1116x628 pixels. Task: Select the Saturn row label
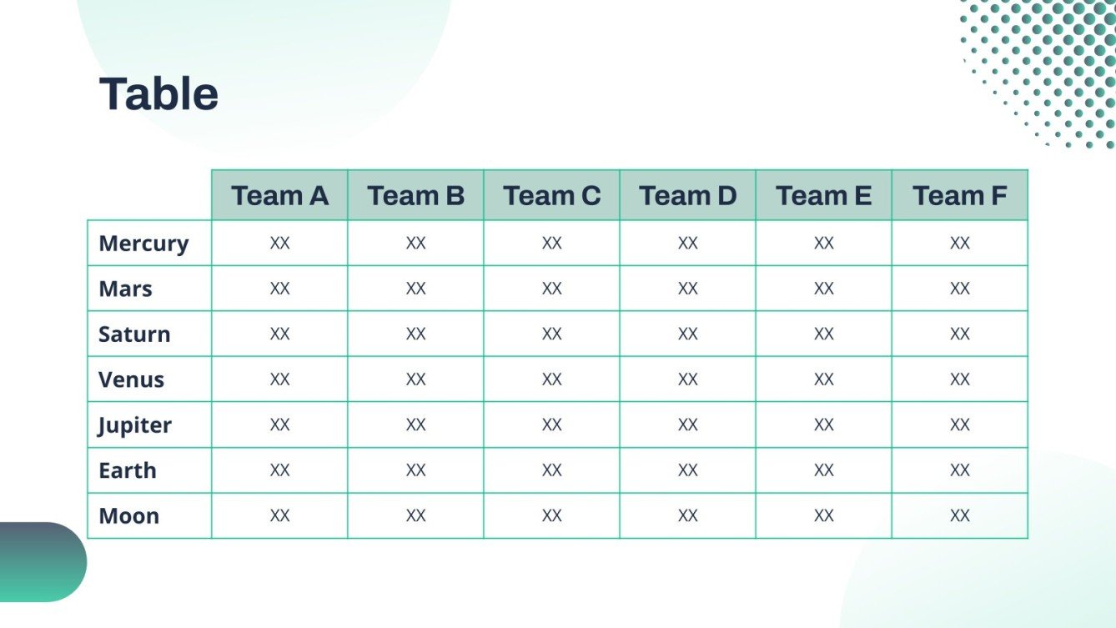[134, 334]
